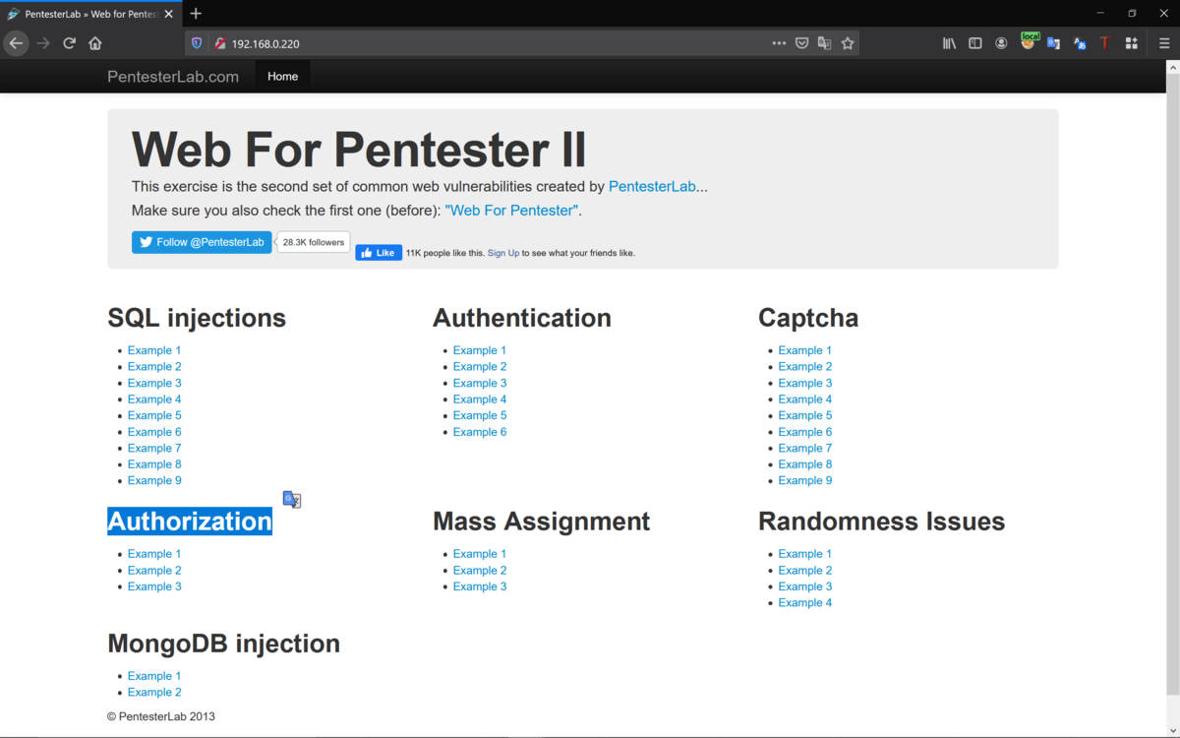
Task: Click the scrollbar up arrow
Action: pos(1172,68)
